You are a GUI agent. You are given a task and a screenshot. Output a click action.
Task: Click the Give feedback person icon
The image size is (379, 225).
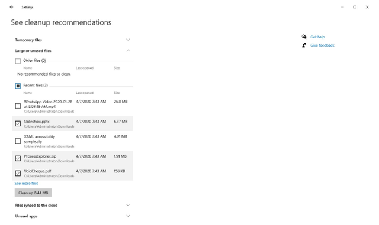304,45
